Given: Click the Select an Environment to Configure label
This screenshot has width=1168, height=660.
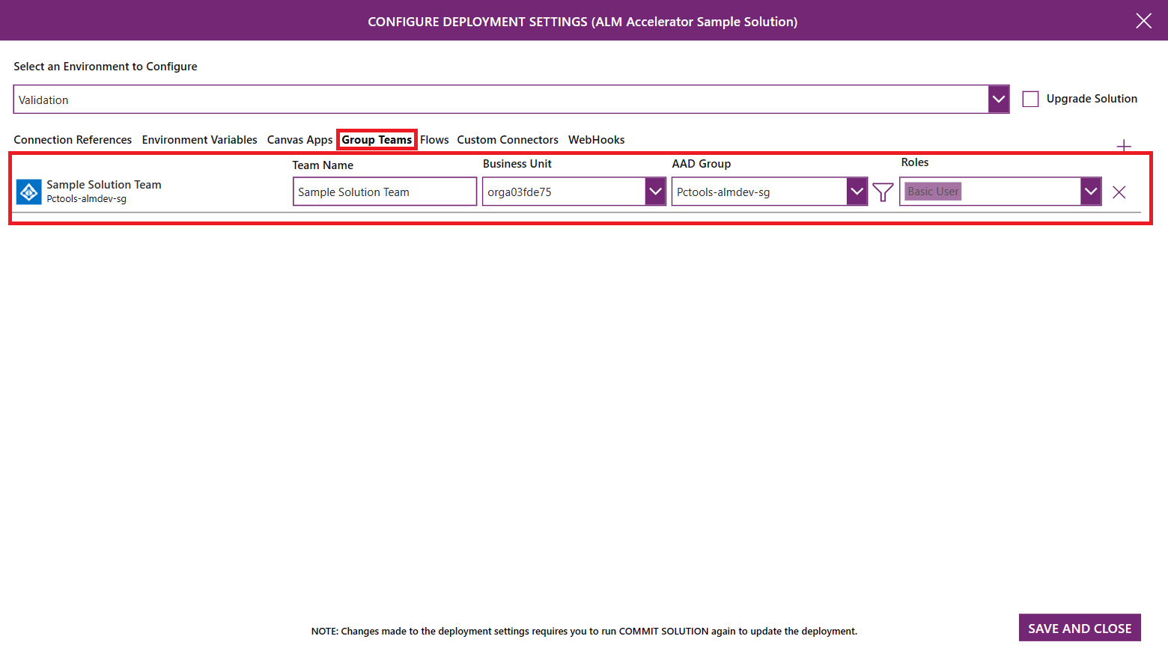Looking at the screenshot, I should tap(106, 67).
